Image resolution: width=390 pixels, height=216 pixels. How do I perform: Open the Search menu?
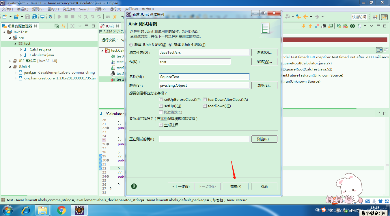pyautogui.click(x=85, y=9)
